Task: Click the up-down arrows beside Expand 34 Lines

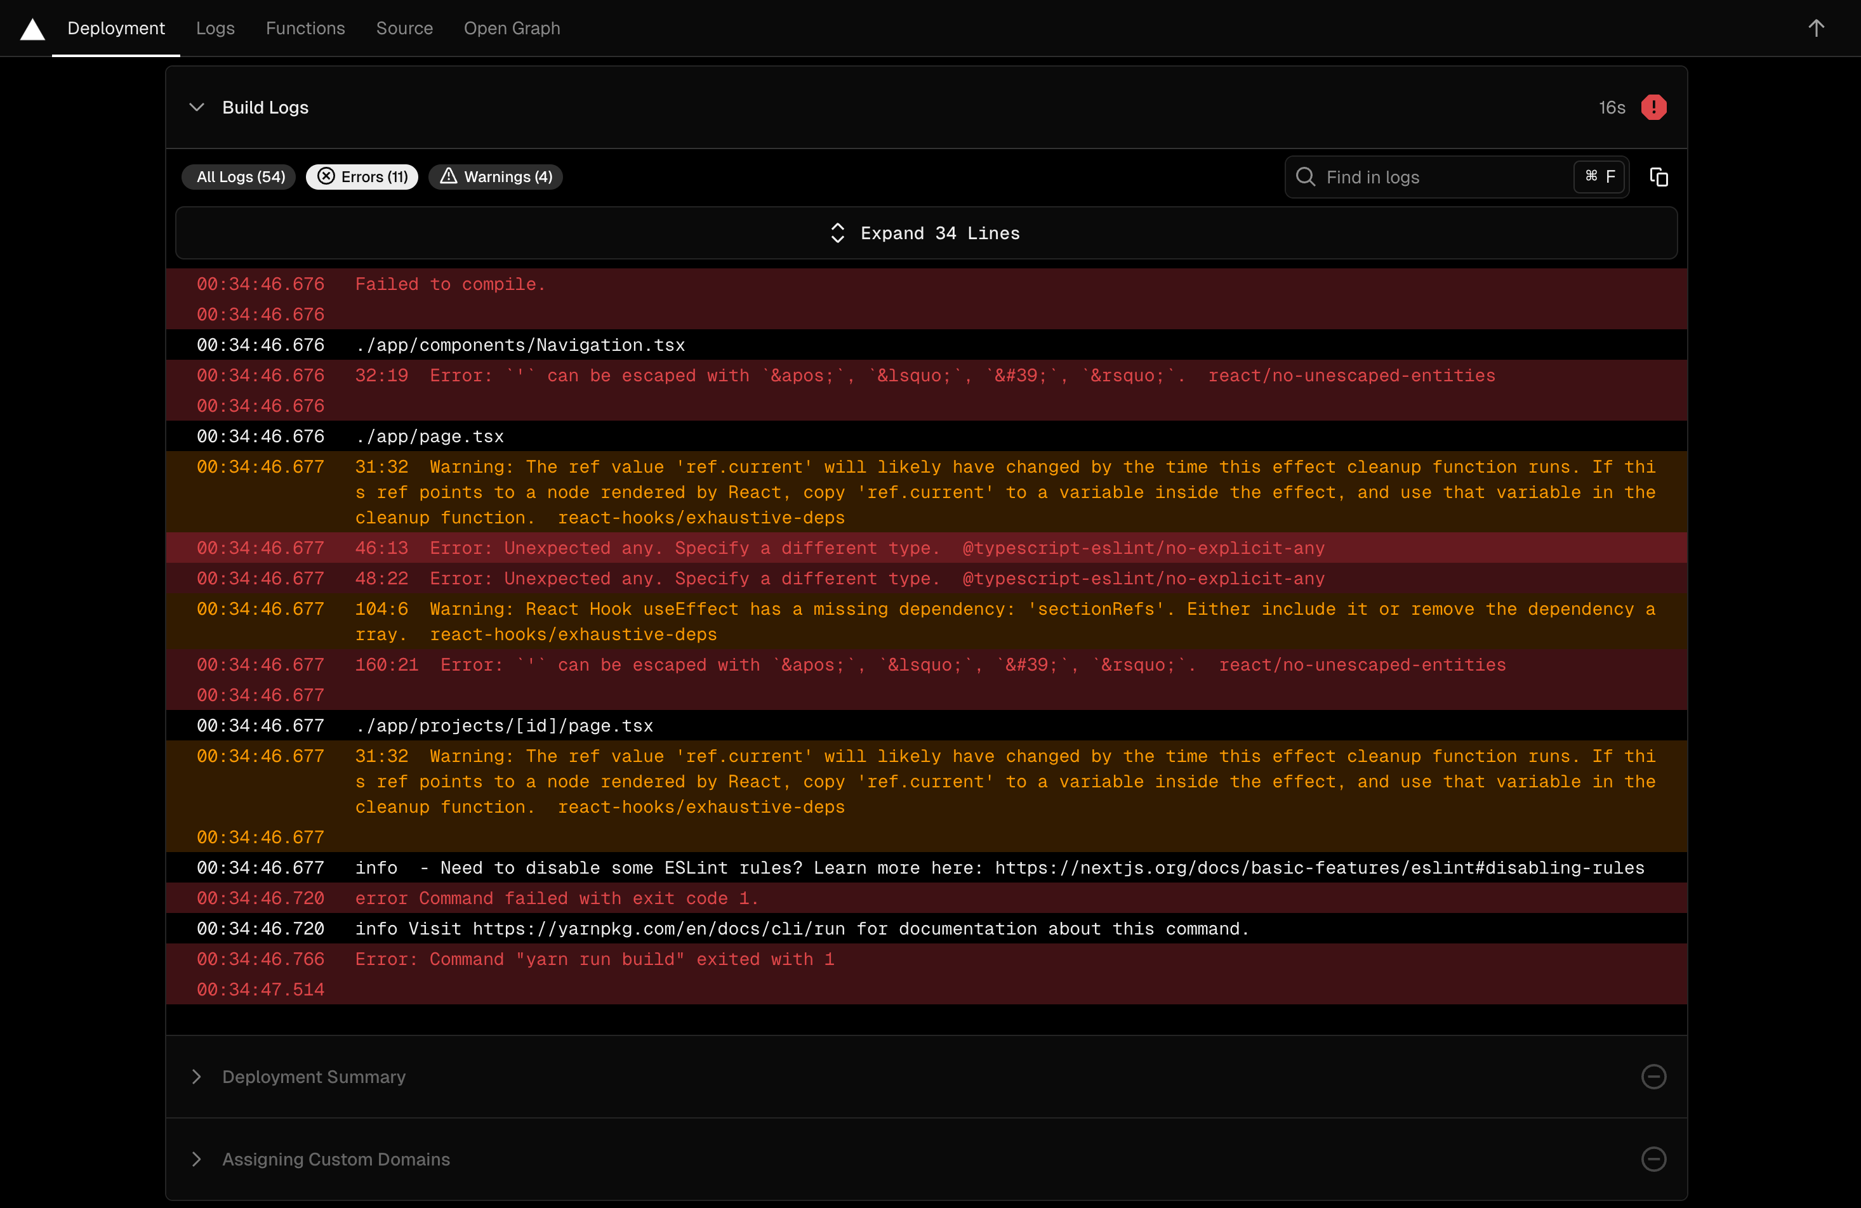Action: 837,233
